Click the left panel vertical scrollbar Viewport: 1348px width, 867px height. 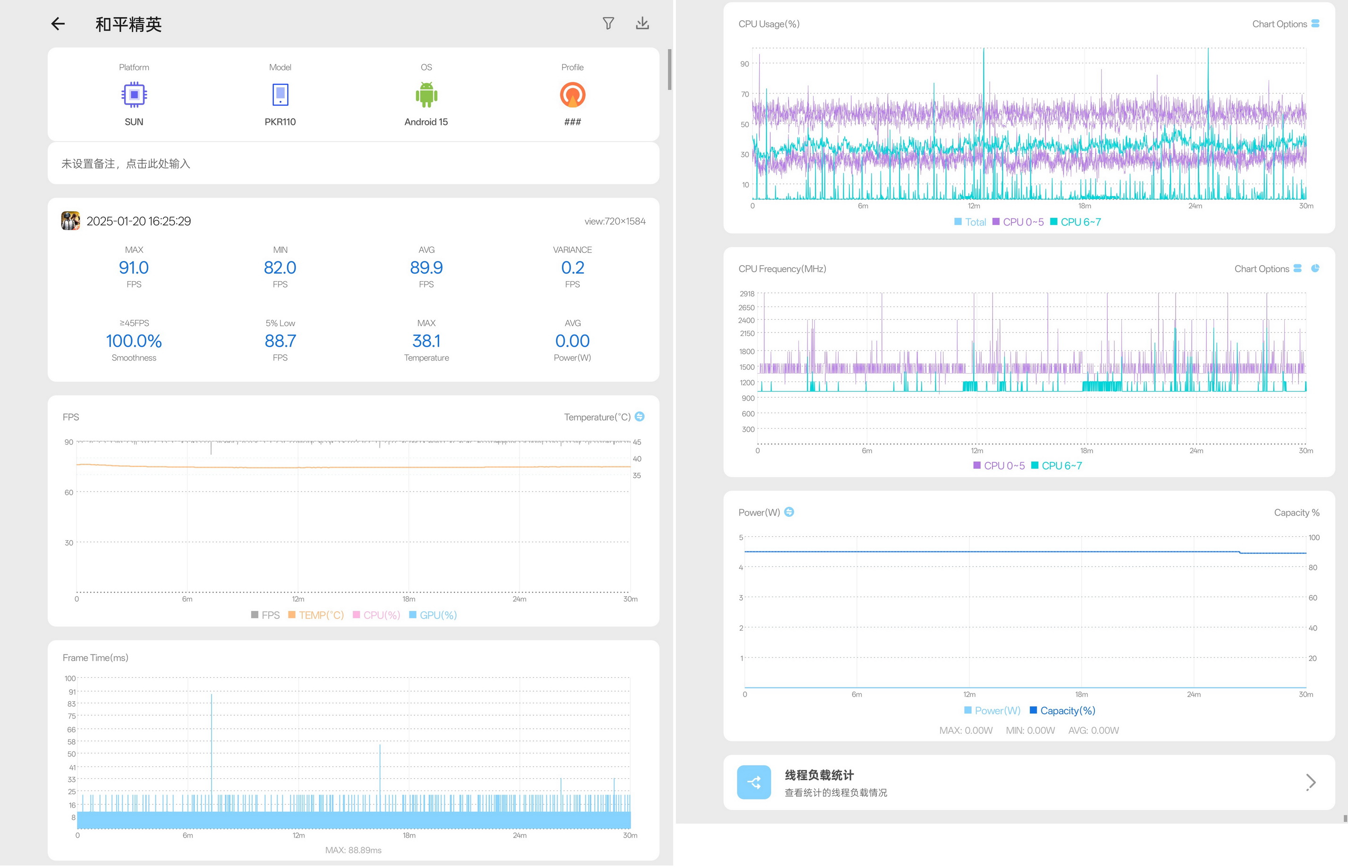point(670,70)
